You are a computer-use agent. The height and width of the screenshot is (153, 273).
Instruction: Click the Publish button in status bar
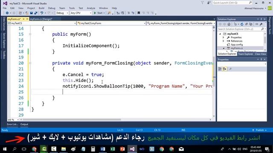[x=260, y=130]
